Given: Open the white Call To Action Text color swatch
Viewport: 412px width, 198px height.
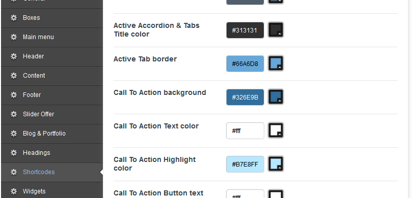Looking at the screenshot, I should [276, 130].
